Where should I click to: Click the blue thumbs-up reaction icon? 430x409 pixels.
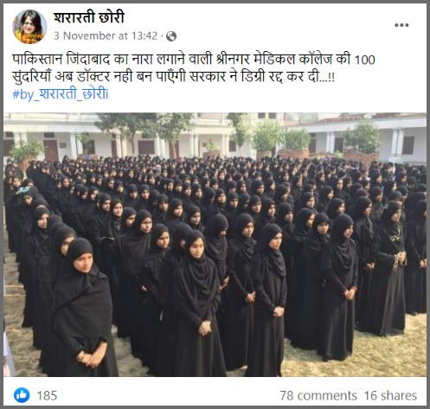22,395
